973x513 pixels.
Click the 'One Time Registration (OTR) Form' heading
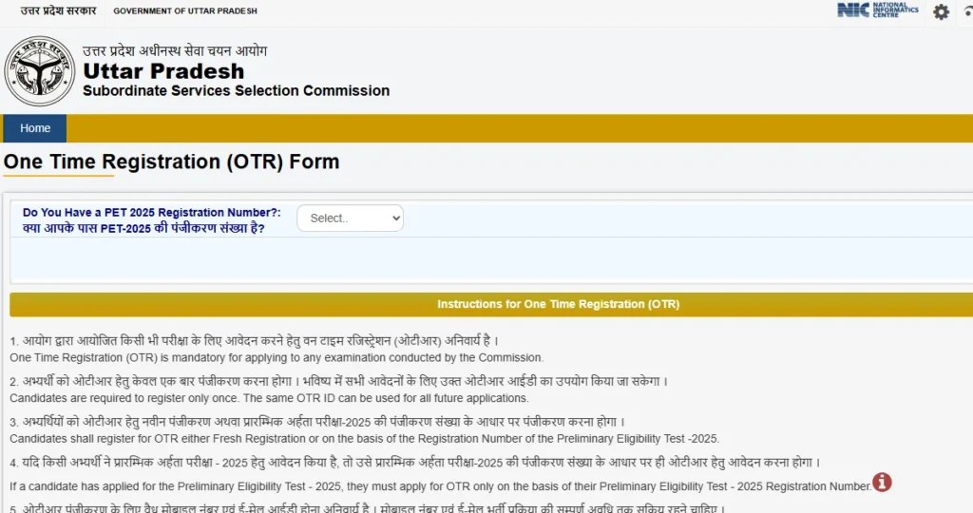pyautogui.click(x=171, y=161)
